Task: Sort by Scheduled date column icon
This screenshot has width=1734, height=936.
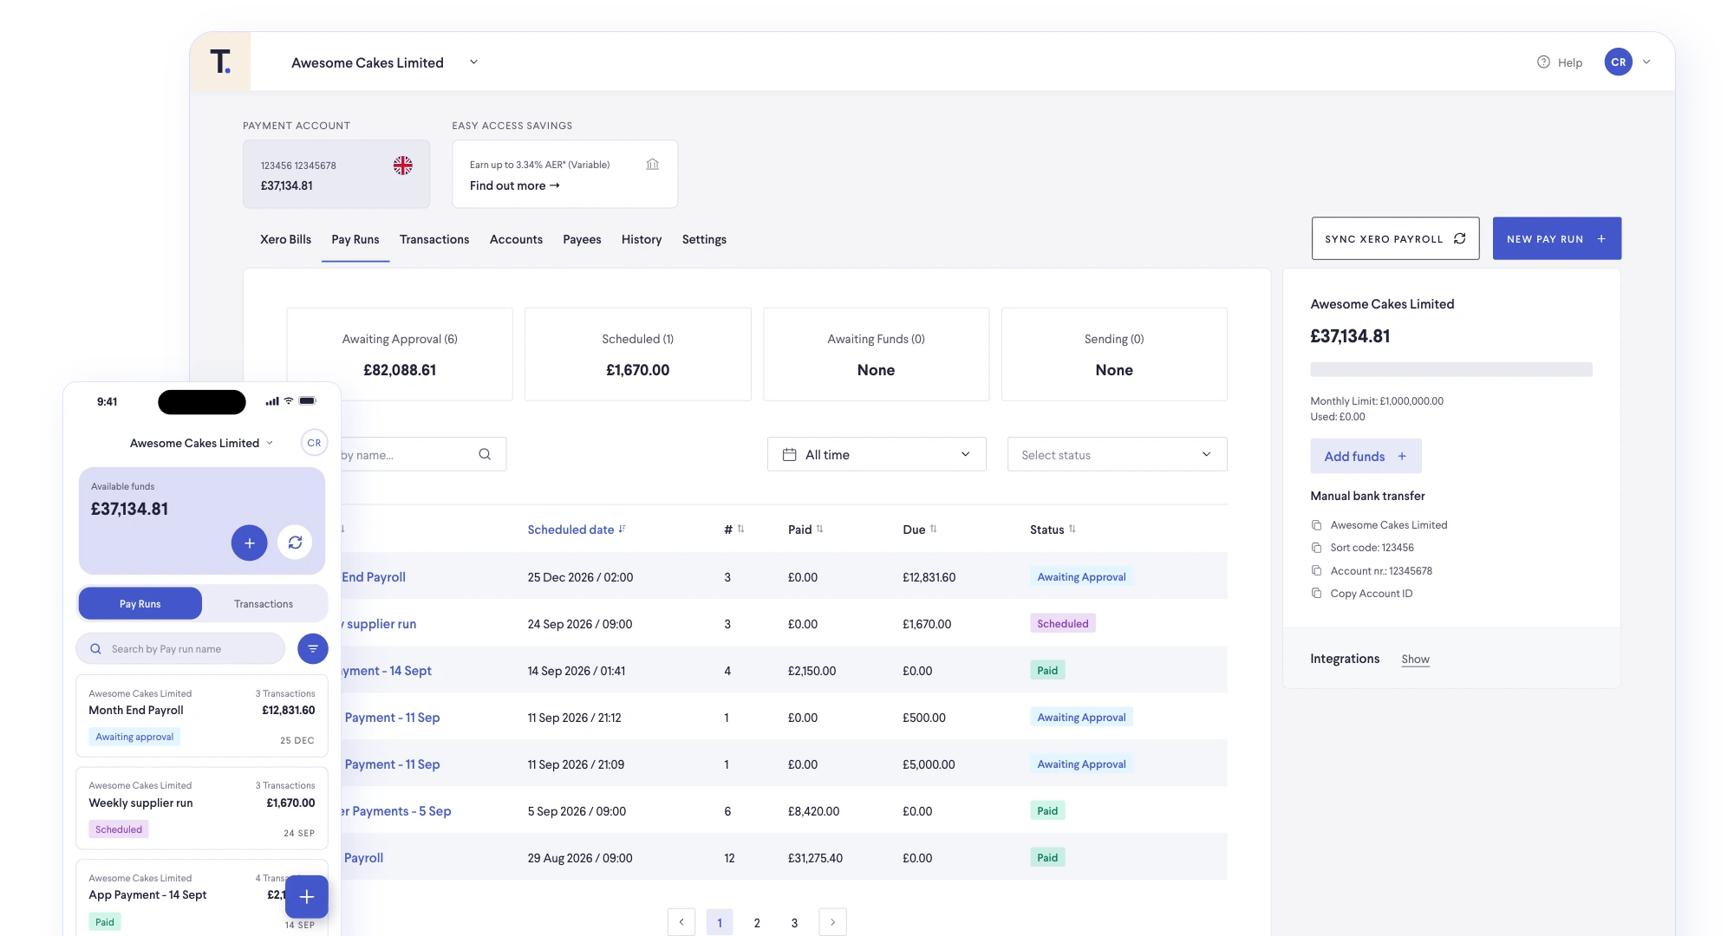Action: (622, 529)
